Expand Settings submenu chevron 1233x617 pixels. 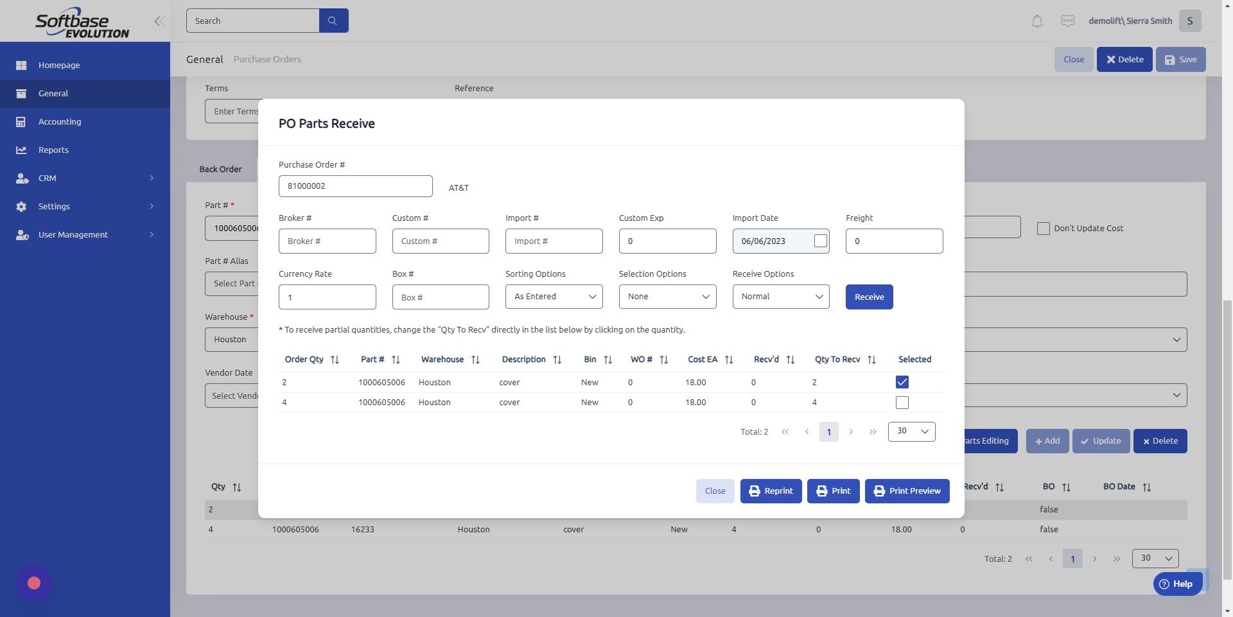[x=152, y=206]
